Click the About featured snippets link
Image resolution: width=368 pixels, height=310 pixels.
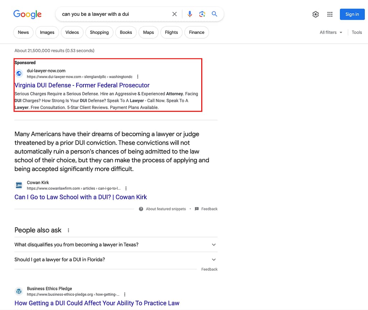click(166, 209)
